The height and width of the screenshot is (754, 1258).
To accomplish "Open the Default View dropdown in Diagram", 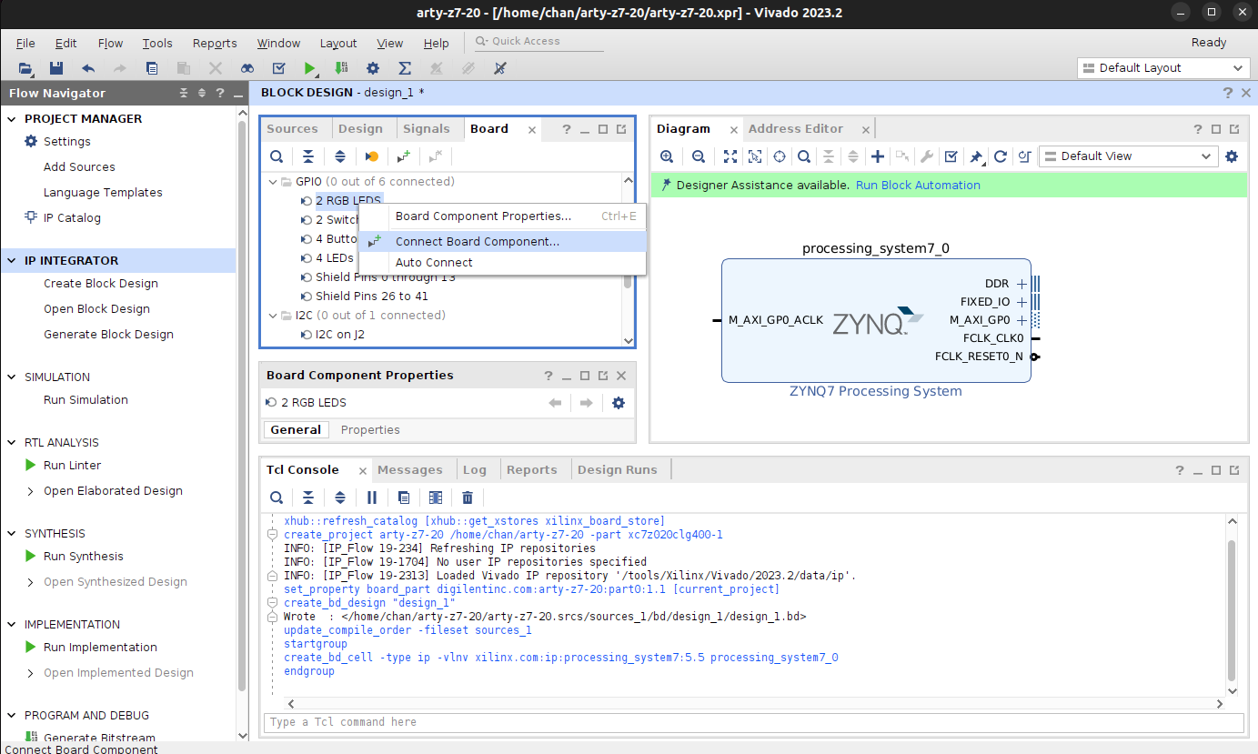I will 1128,156.
